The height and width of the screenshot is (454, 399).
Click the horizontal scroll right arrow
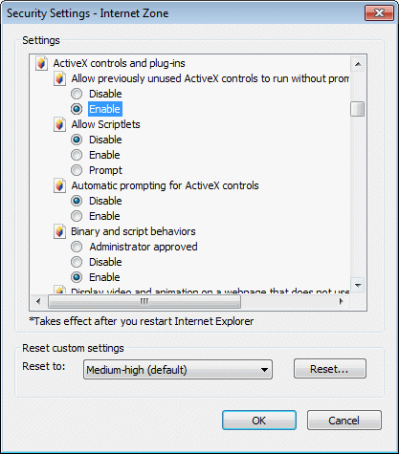[342, 301]
